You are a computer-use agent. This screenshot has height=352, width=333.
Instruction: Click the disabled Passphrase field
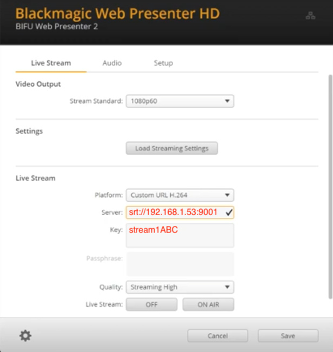[180, 264]
